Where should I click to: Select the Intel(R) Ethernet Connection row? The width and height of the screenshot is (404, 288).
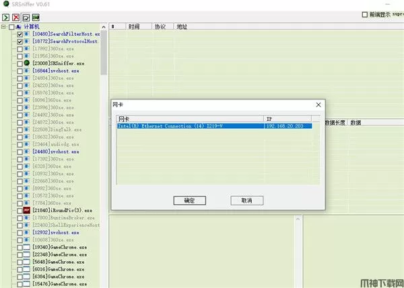tap(189, 126)
